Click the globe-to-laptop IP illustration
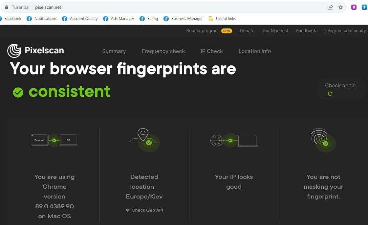368x225 pixels. (x=233, y=140)
